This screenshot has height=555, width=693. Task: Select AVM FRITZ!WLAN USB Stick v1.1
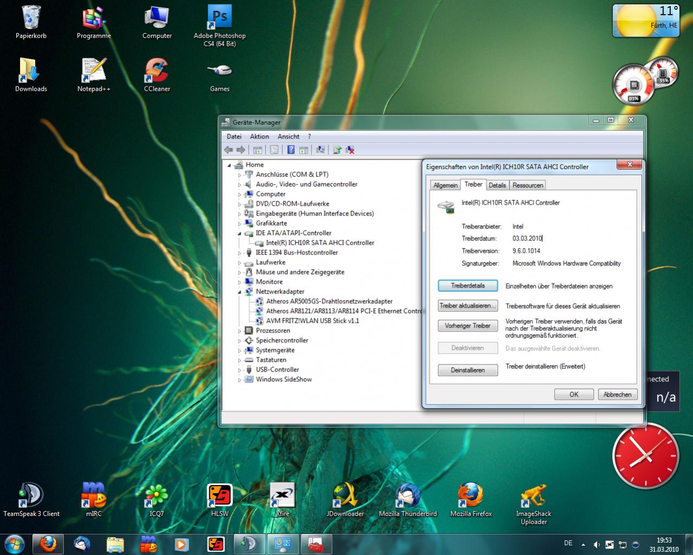pos(312,321)
